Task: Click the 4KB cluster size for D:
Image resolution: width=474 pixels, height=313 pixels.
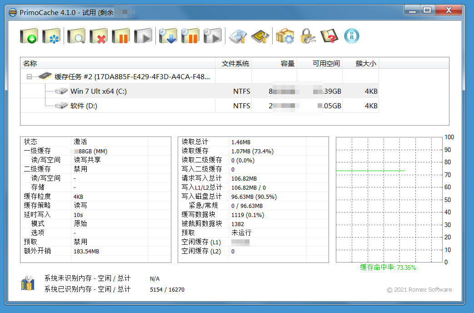Action: tap(371, 106)
